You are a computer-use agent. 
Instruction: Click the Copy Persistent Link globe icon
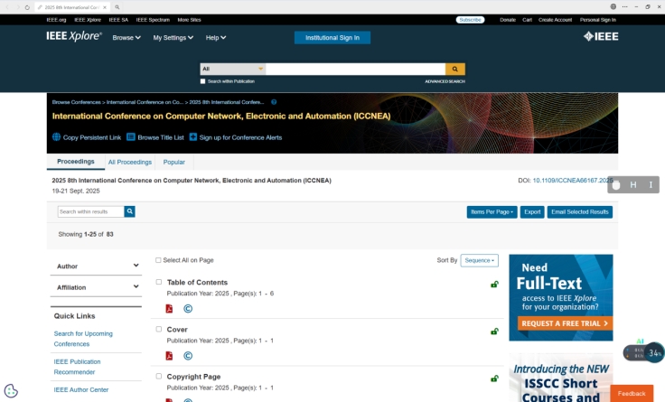(56, 137)
